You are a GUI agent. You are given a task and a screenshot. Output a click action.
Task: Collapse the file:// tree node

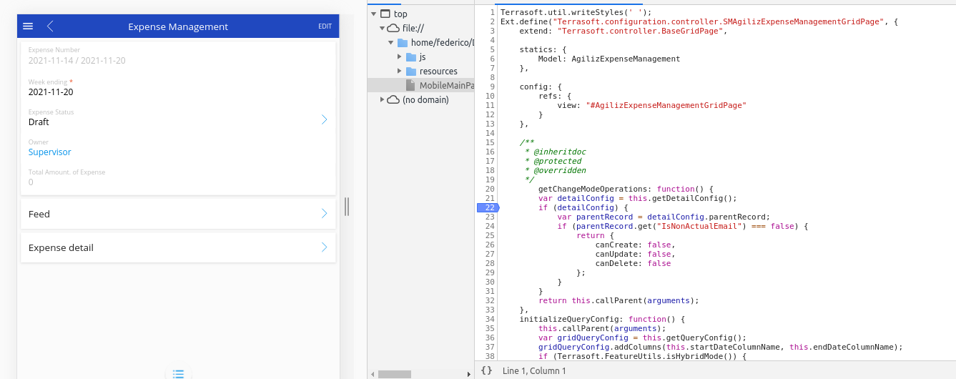(x=381, y=28)
